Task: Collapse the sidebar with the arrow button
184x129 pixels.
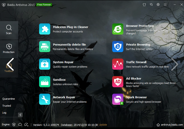Action: 20,115
